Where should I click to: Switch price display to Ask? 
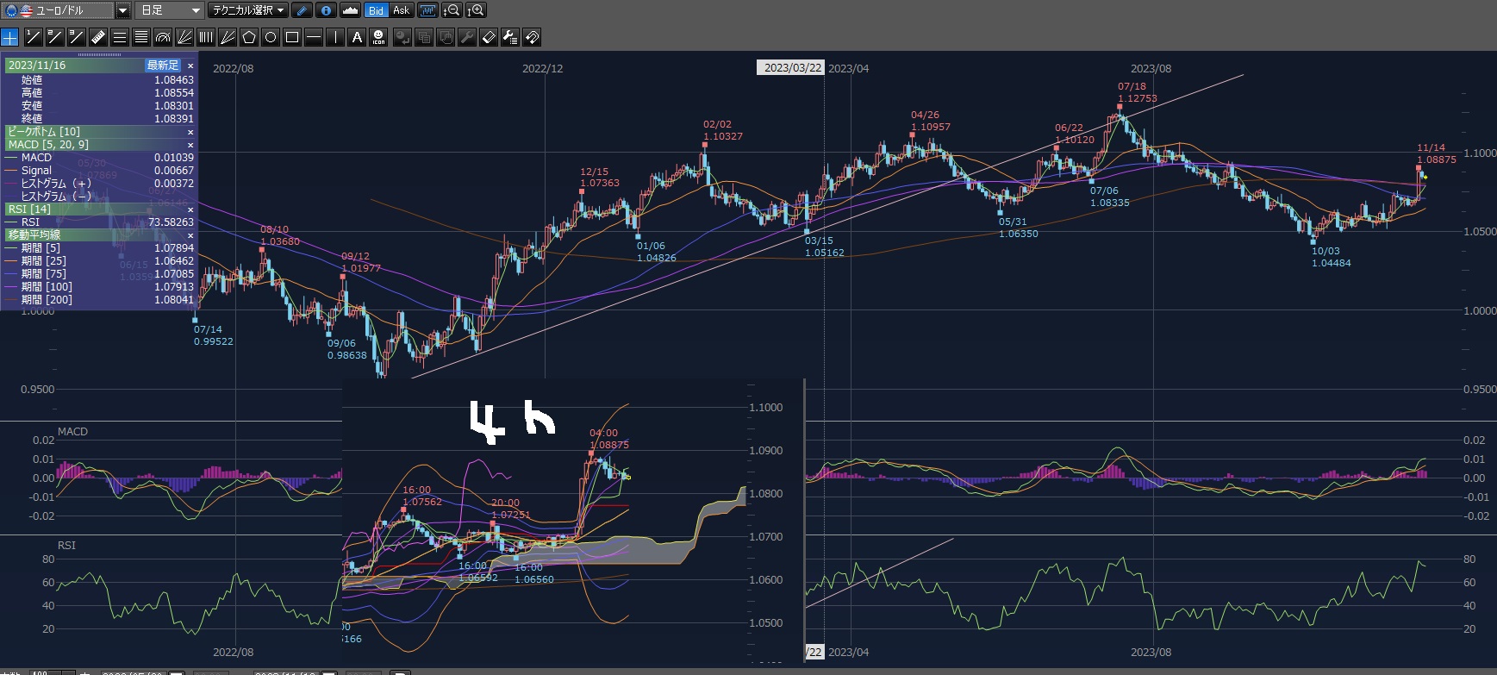[x=401, y=10]
